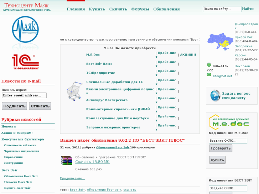259x194 pixels.
Task: Open the Бест Звіт sidebar category
Action: pyautogui.click(x=9, y=170)
